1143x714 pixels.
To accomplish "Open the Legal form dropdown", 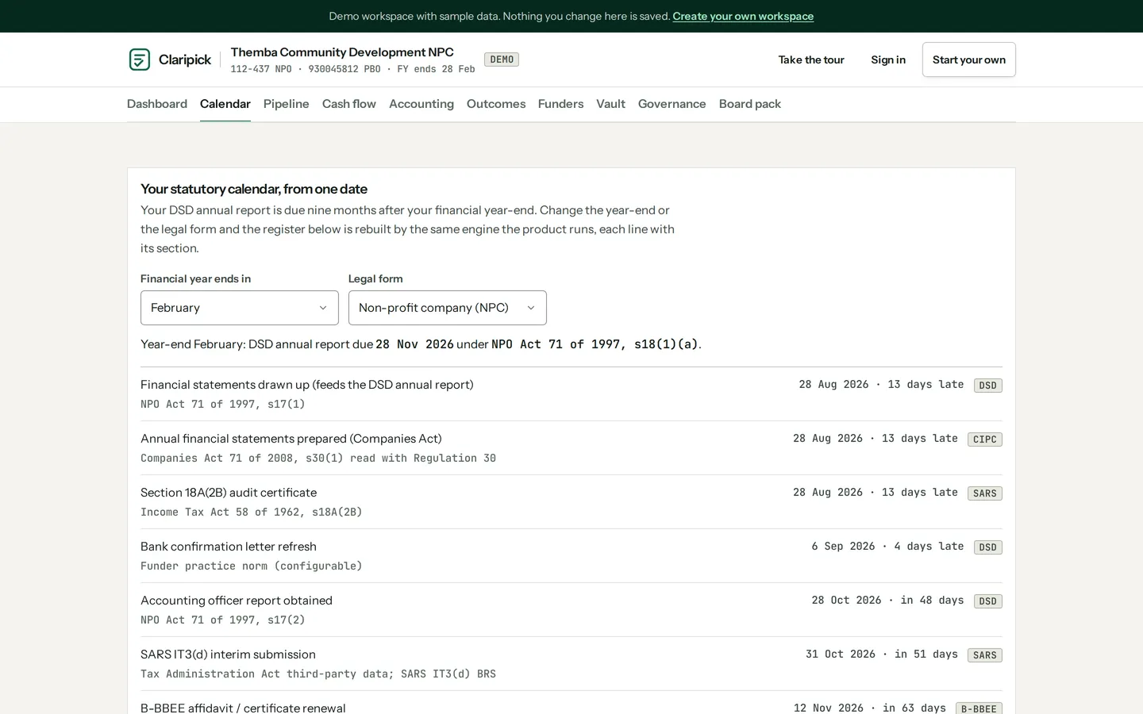I will 448,308.
